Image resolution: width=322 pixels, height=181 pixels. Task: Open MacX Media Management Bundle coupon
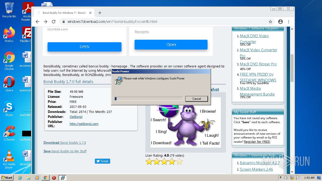[x=257, y=91]
